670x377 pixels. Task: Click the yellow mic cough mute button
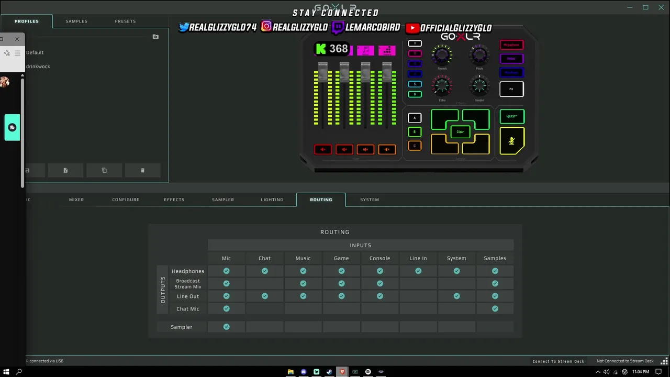511,141
